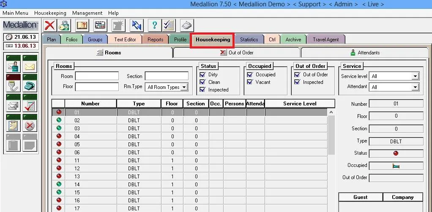
Task: Open the Service level dropdown
Action: tap(415, 76)
